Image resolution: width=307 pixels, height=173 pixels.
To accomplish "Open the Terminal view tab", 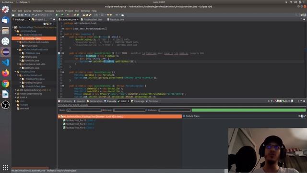I will [x=152, y=101].
